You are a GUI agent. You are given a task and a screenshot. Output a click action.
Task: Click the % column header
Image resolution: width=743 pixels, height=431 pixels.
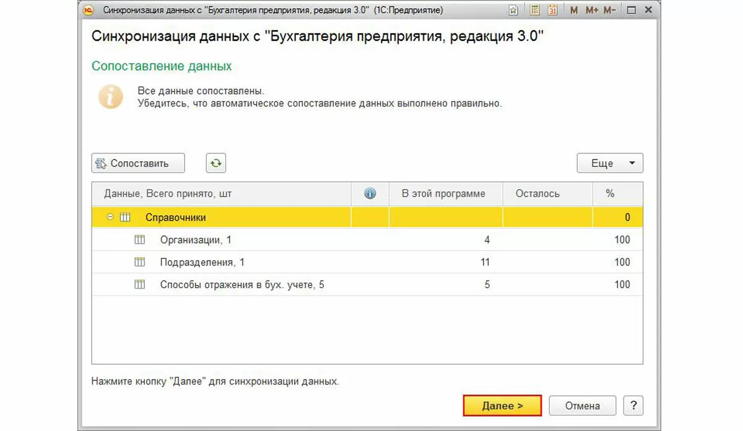(x=617, y=194)
